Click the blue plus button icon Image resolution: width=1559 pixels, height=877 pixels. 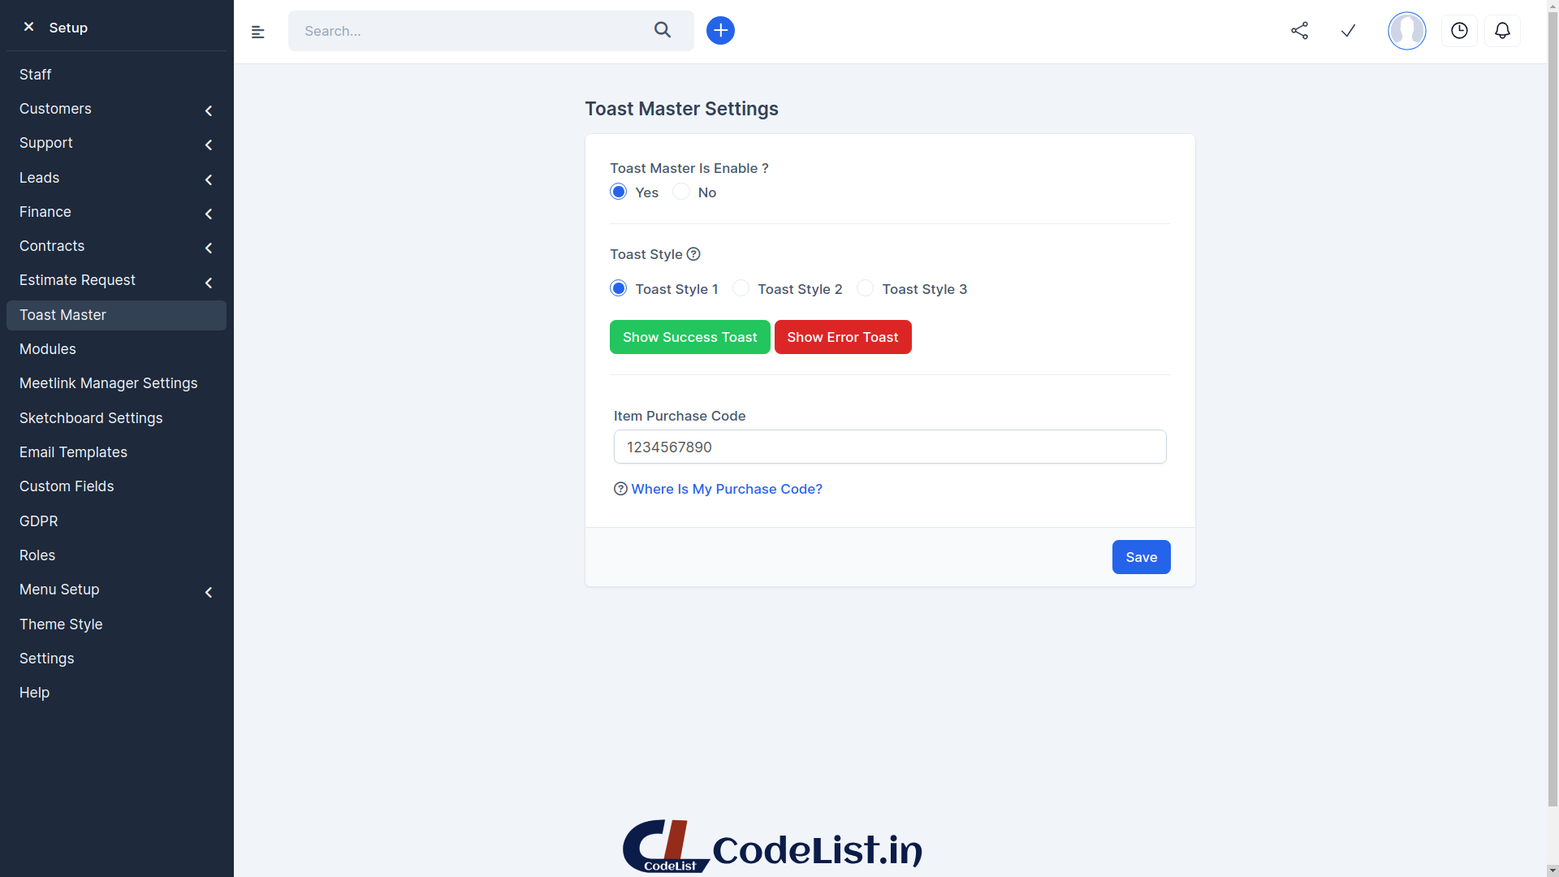coord(720,30)
